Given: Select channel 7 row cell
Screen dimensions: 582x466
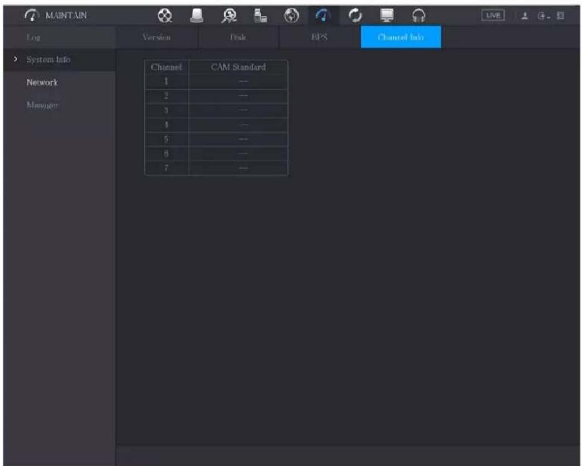Looking at the screenshot, I should click(167, 168).
